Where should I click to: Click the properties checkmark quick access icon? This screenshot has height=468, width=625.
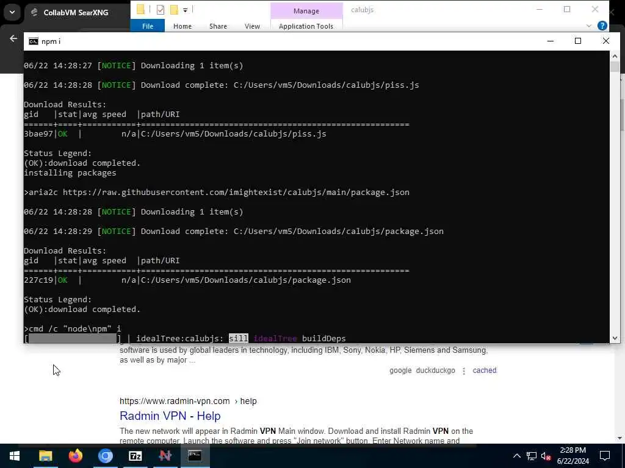click(x=161, y=10)
